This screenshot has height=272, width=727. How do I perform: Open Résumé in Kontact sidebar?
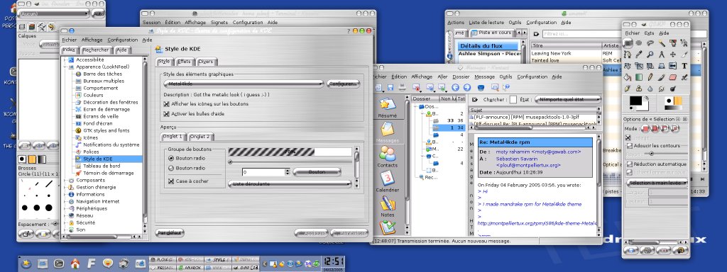387,108
